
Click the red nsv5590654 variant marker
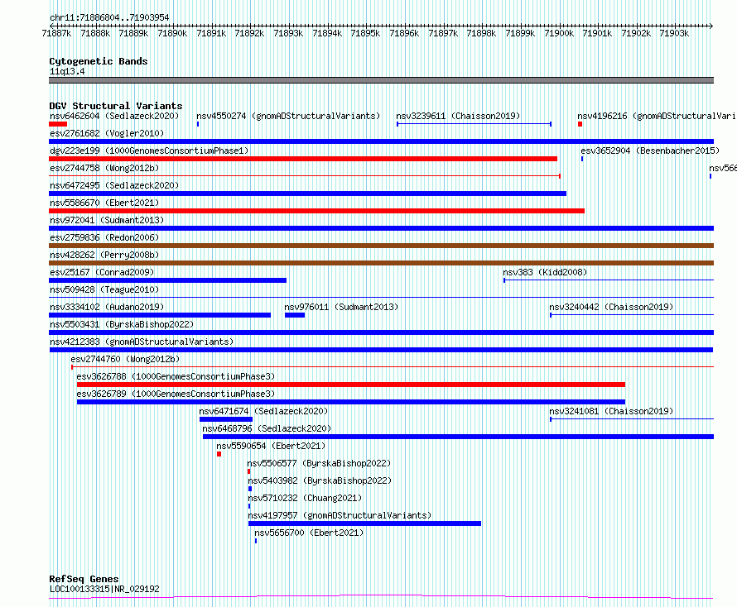[x=219, y=454]
